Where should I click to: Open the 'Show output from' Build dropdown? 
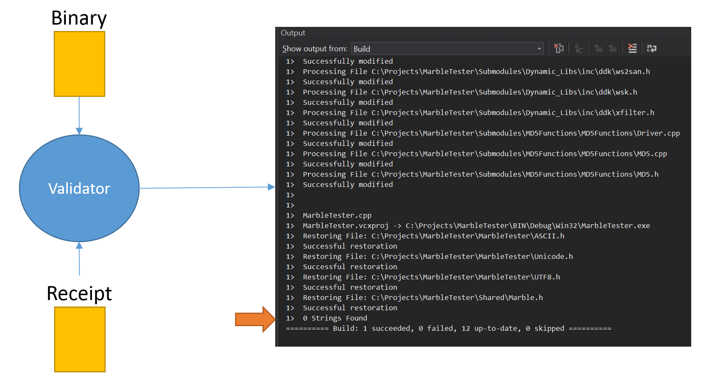pyautogui.click(x=447, y=48)
